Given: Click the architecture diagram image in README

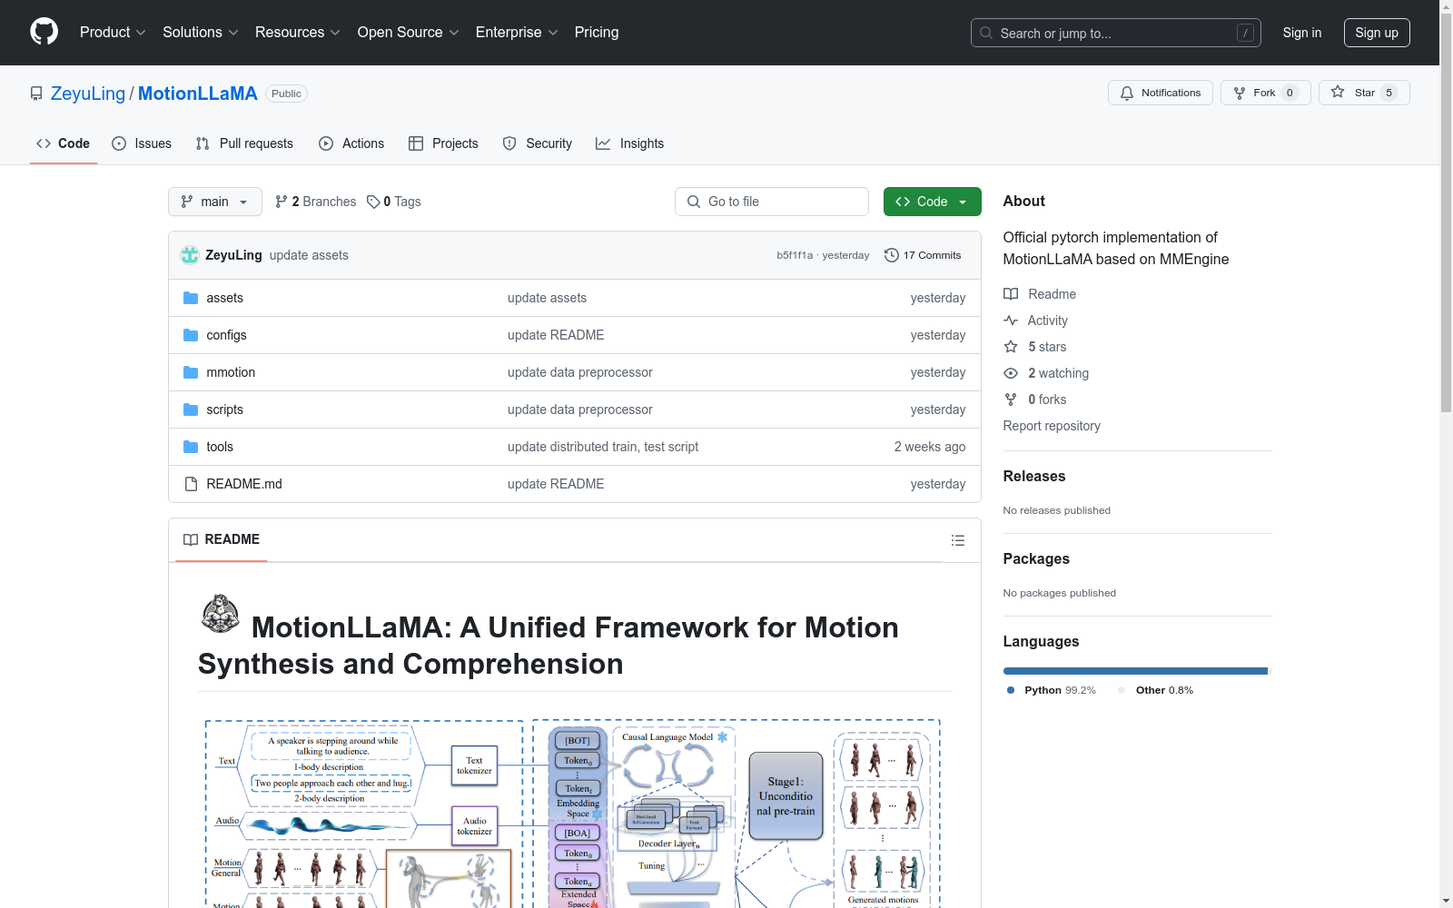Looking at the screenshot, I should point(573,813).
